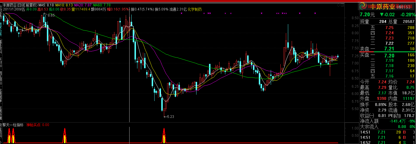
Task: Click the sell-four row priced 7.24
Action: [387, 33]
